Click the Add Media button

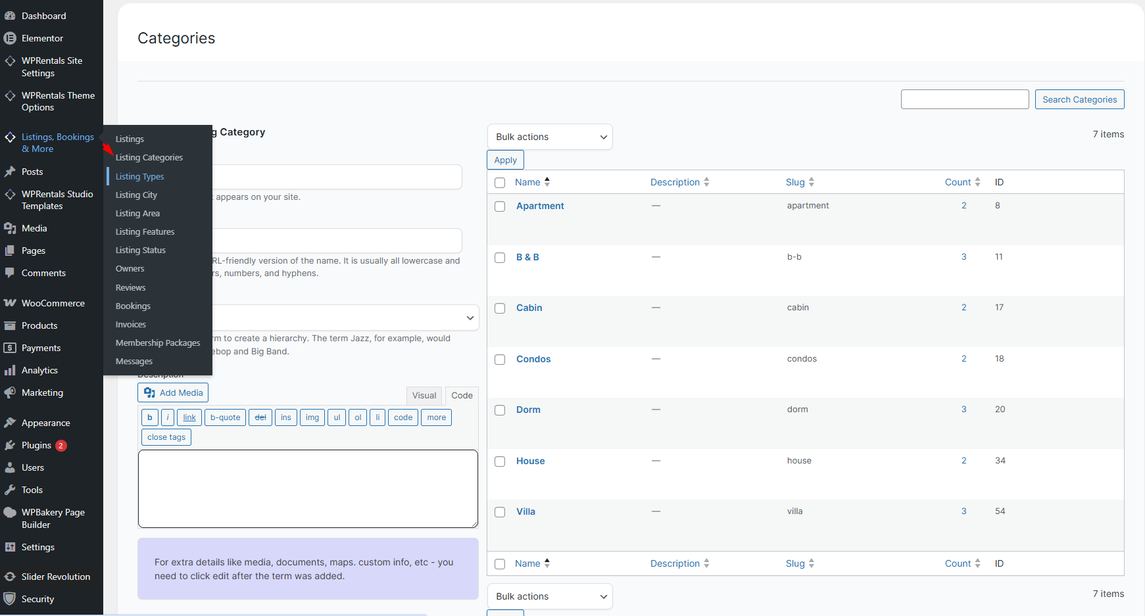click(x=173, y=392)
